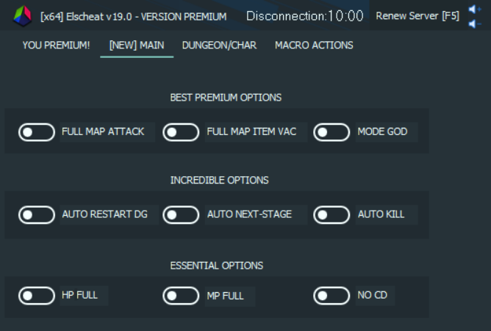Turn on the MP FULL switch
This screenshot has width=491, height=331.
coord(181,295)
